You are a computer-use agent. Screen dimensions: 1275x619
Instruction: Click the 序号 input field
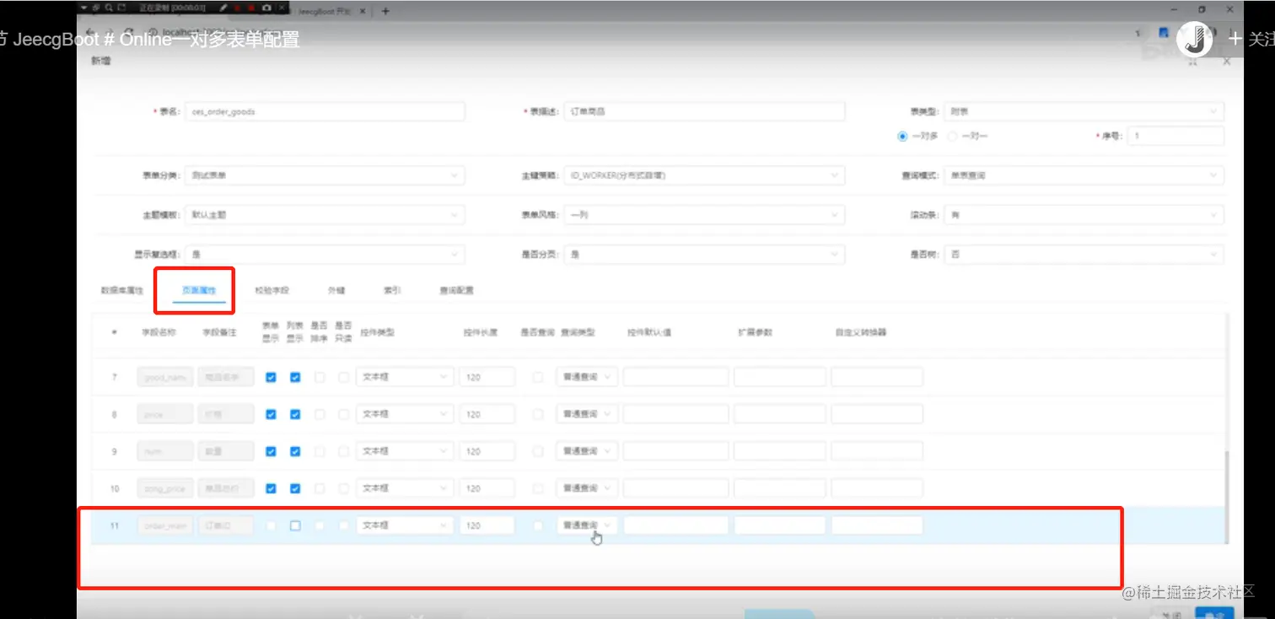1176,136
